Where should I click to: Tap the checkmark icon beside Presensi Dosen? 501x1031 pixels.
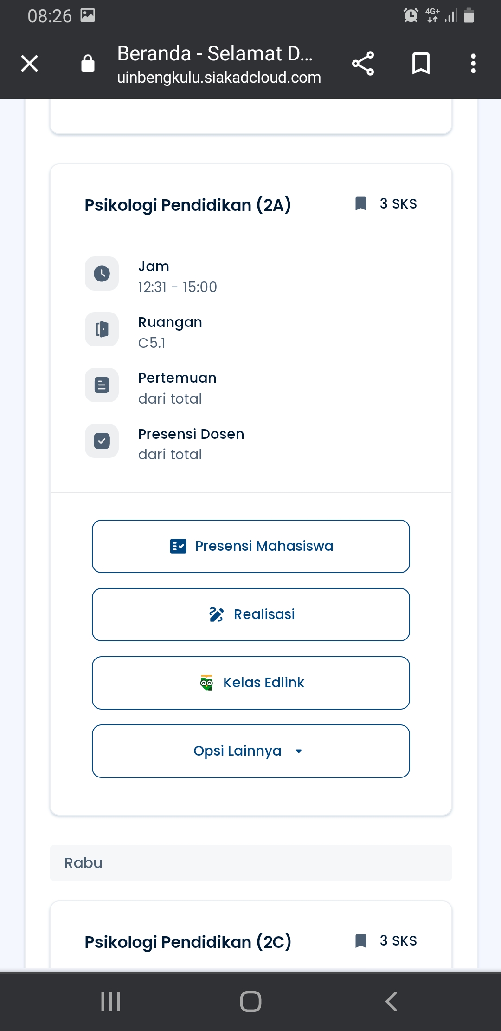pos(102,441)
